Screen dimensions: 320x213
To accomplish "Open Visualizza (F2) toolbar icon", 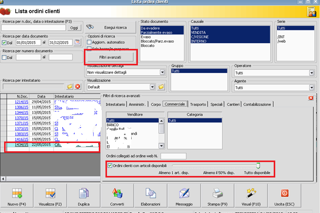I will 50,193.
